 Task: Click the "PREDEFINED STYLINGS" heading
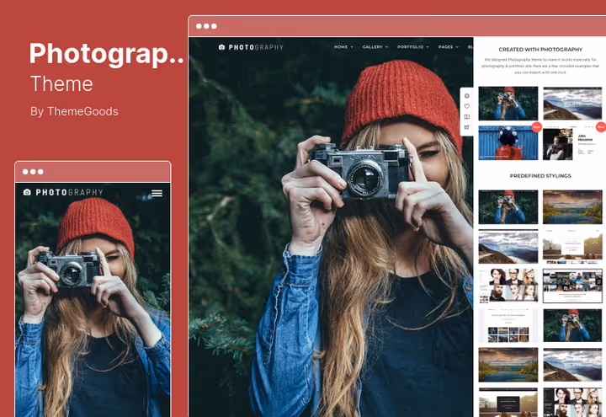click(540, 175)
